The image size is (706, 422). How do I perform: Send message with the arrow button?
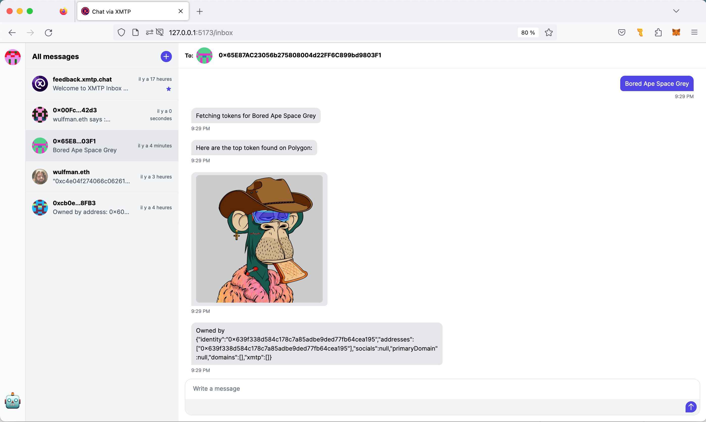click(x=691, y=407)
